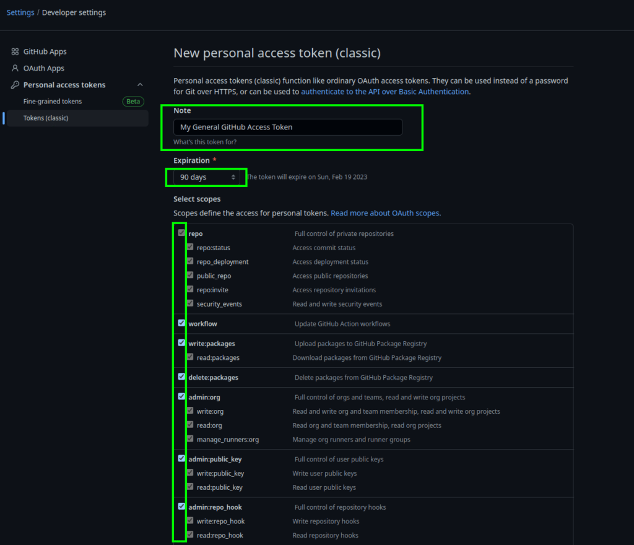Uncheck the admin:org scope checkbox
This screenshot has height=545, width=634.
(181, 396)
